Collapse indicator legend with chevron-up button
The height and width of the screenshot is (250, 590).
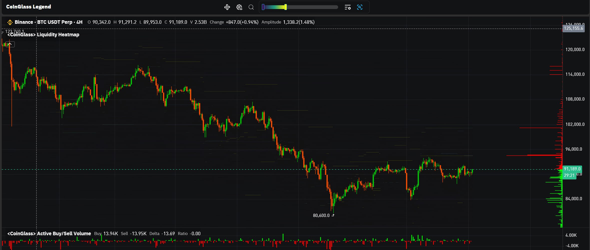pos(10,44)
